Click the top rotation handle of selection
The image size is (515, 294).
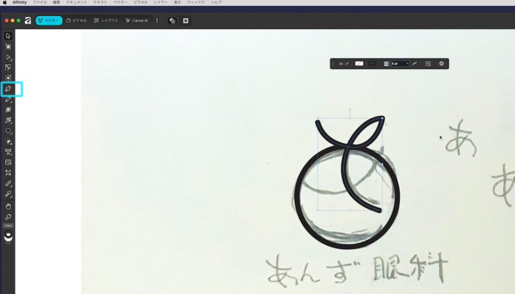point(350,109)
